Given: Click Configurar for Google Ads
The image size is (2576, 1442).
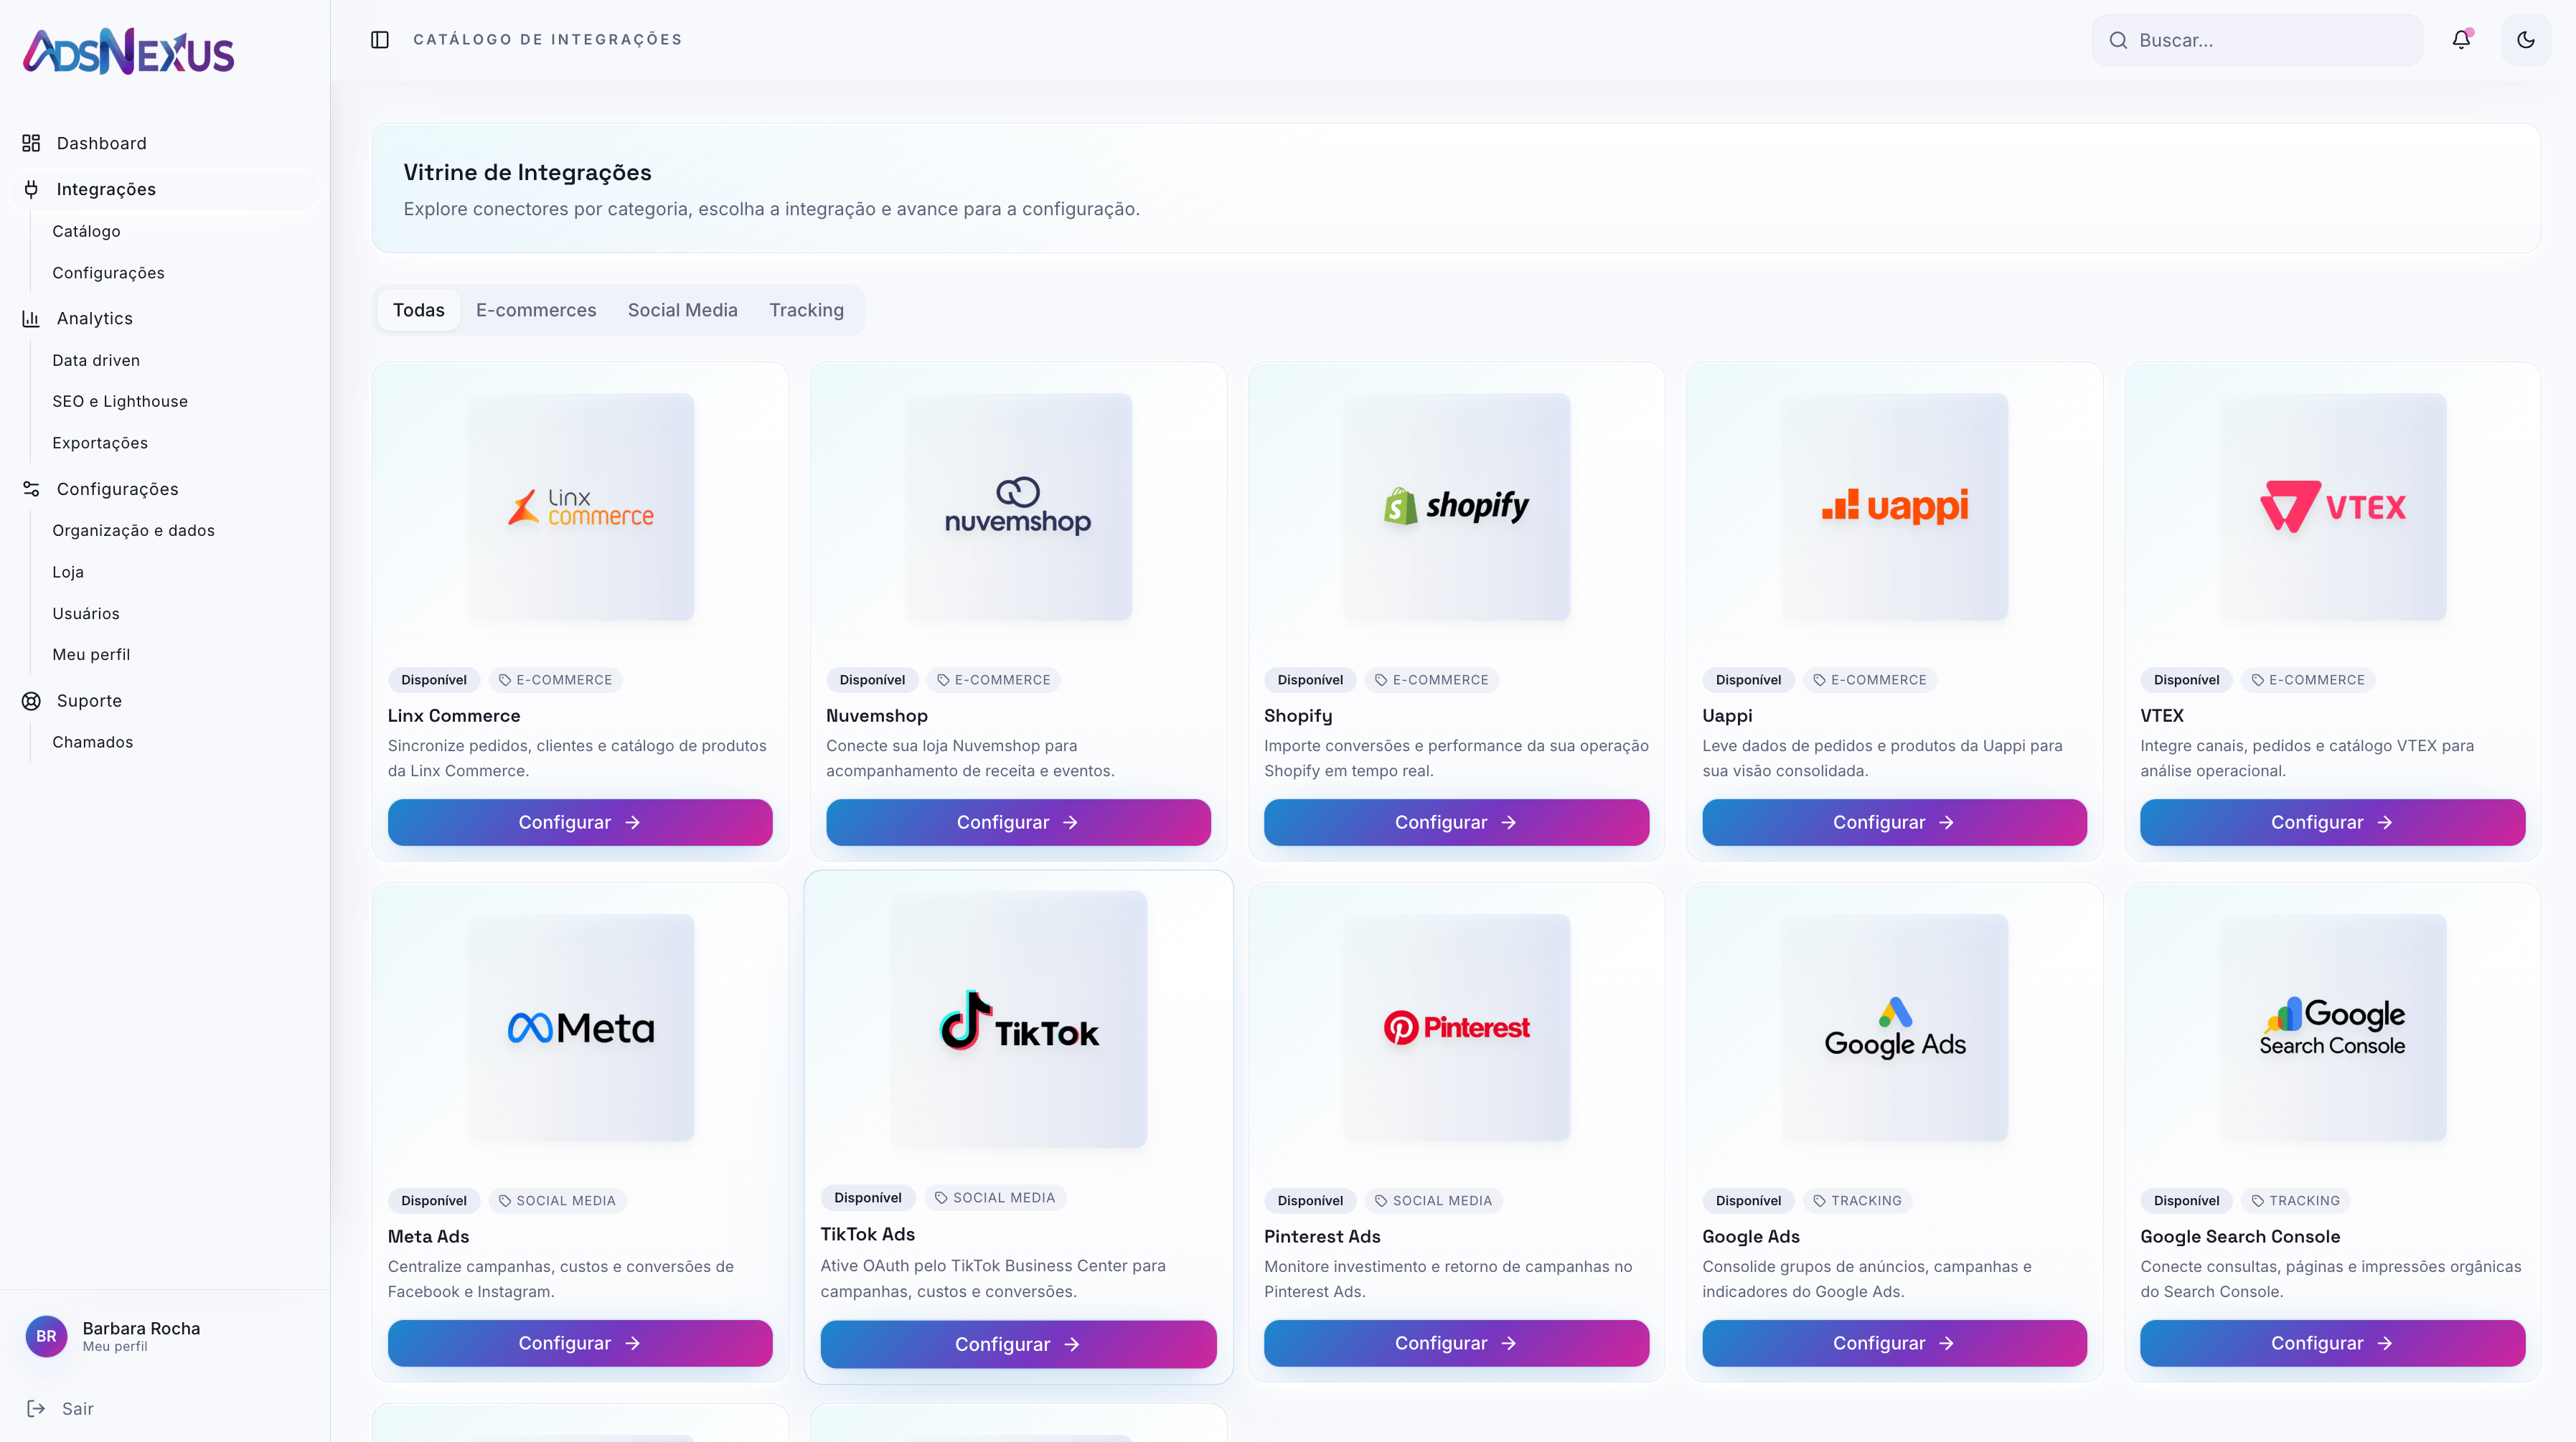Looking at the screenshot, I should pos(1894,1344).
